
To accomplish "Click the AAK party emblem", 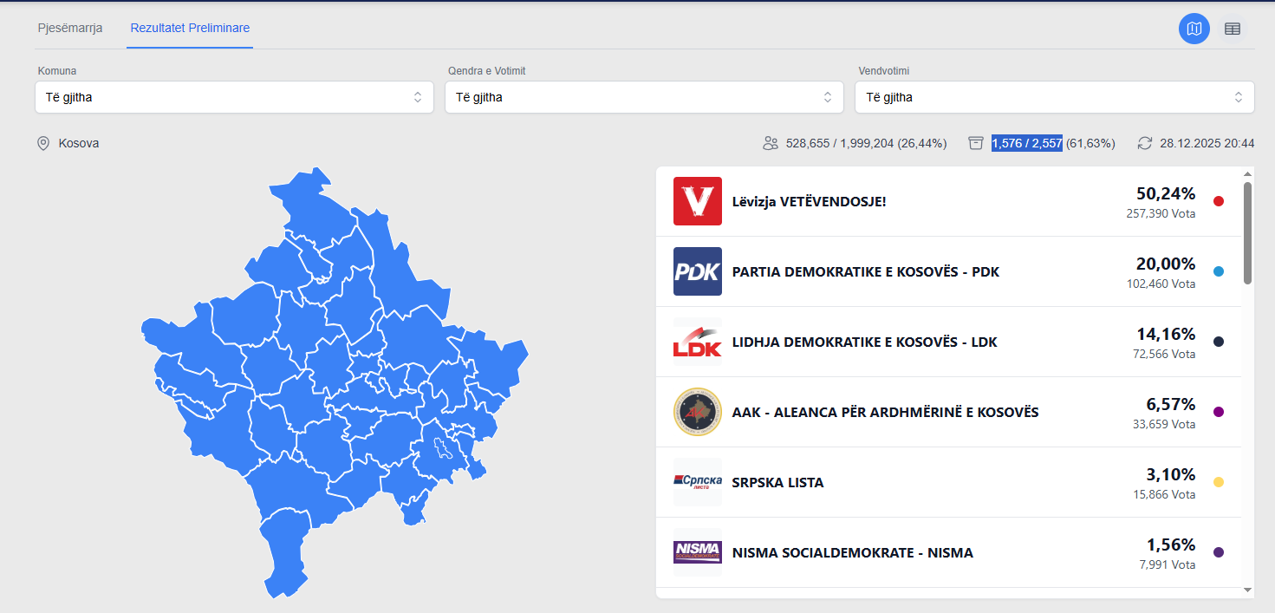I will [697, 412].
